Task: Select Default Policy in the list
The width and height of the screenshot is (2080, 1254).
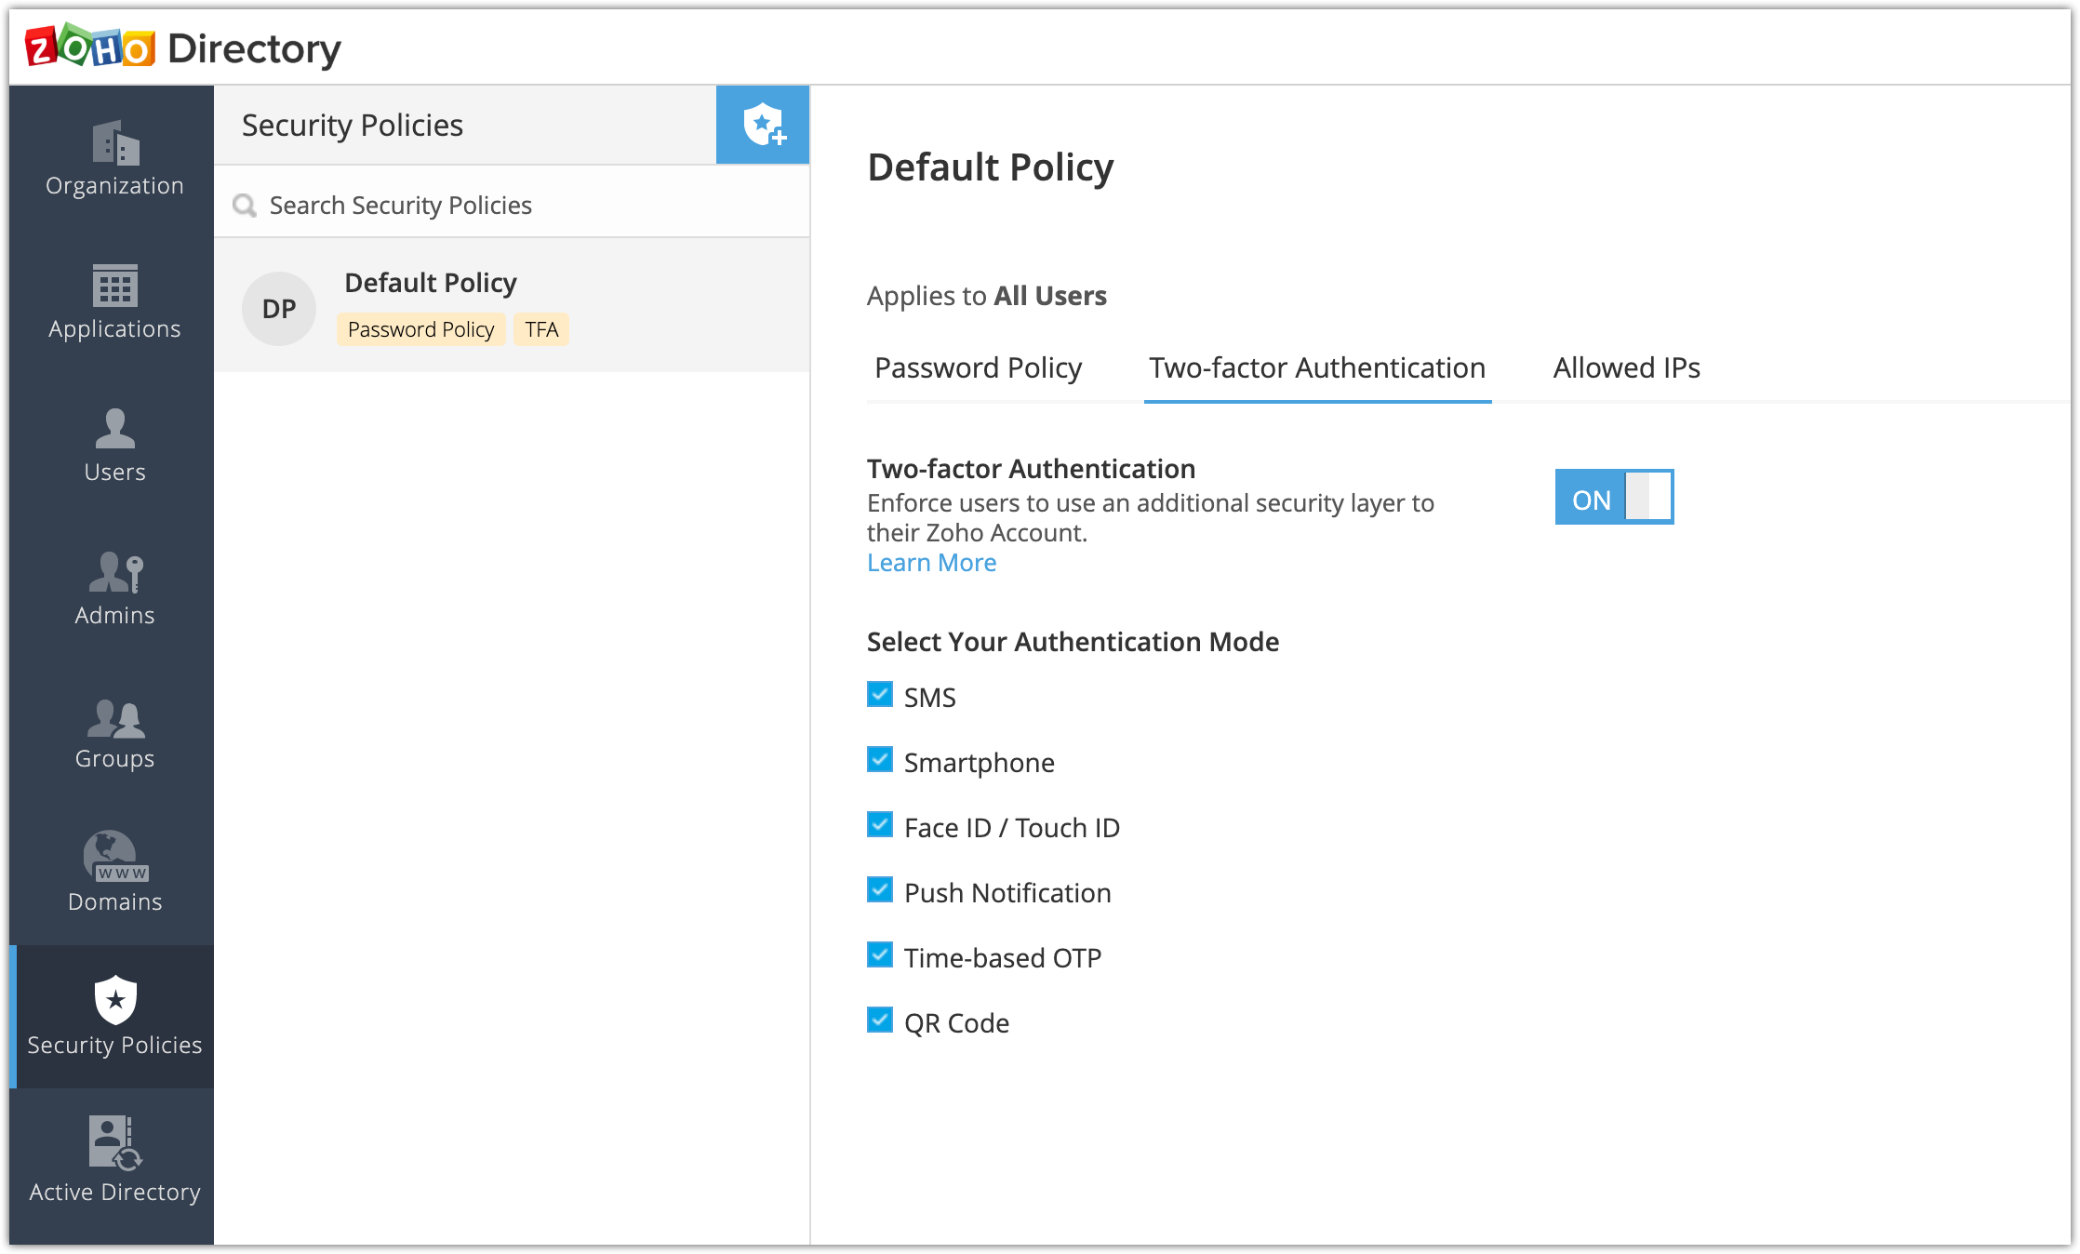Action: pyautogui.click(x=512, y=305)
